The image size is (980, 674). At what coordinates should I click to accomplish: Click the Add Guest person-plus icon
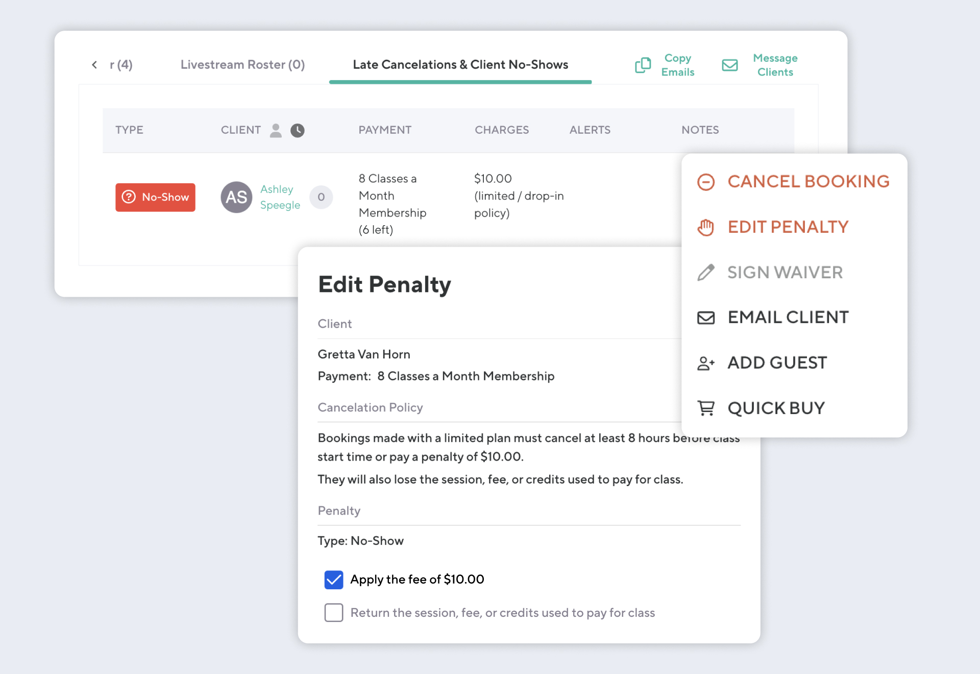coord(706,363)
